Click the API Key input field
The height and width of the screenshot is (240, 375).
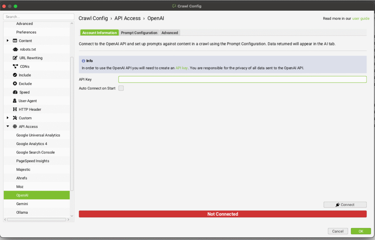pos(242,79)
